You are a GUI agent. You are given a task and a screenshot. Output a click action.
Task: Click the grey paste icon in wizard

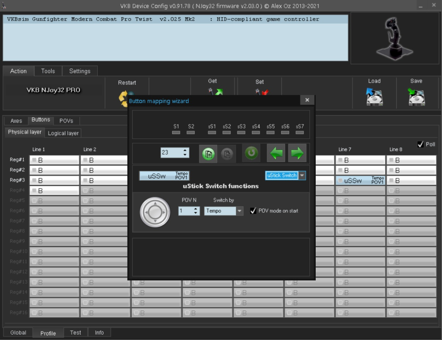[227, 154]
